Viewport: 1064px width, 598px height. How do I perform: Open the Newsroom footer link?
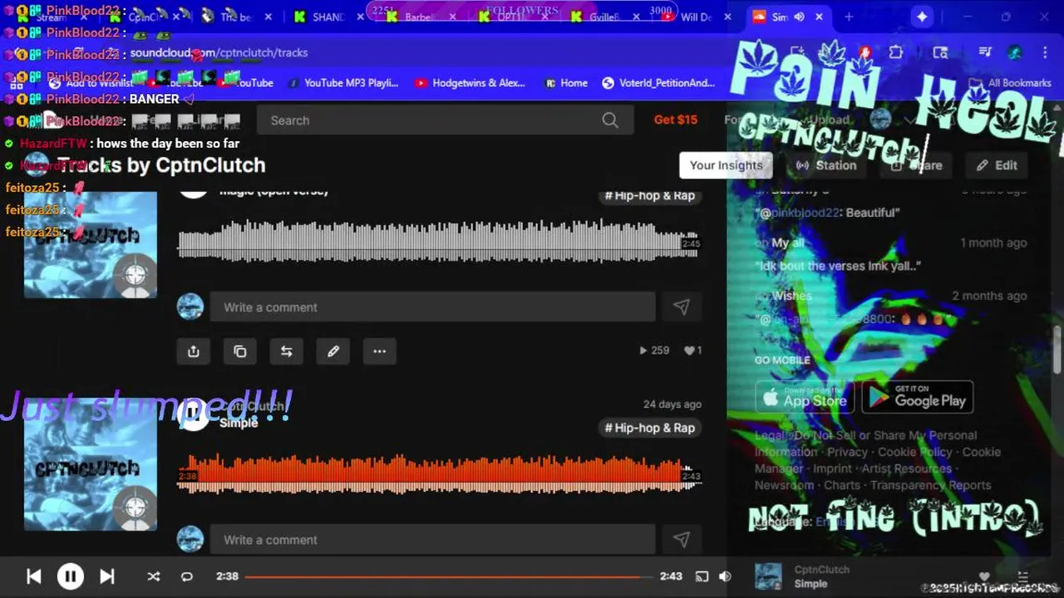click(x=784, y=485)
